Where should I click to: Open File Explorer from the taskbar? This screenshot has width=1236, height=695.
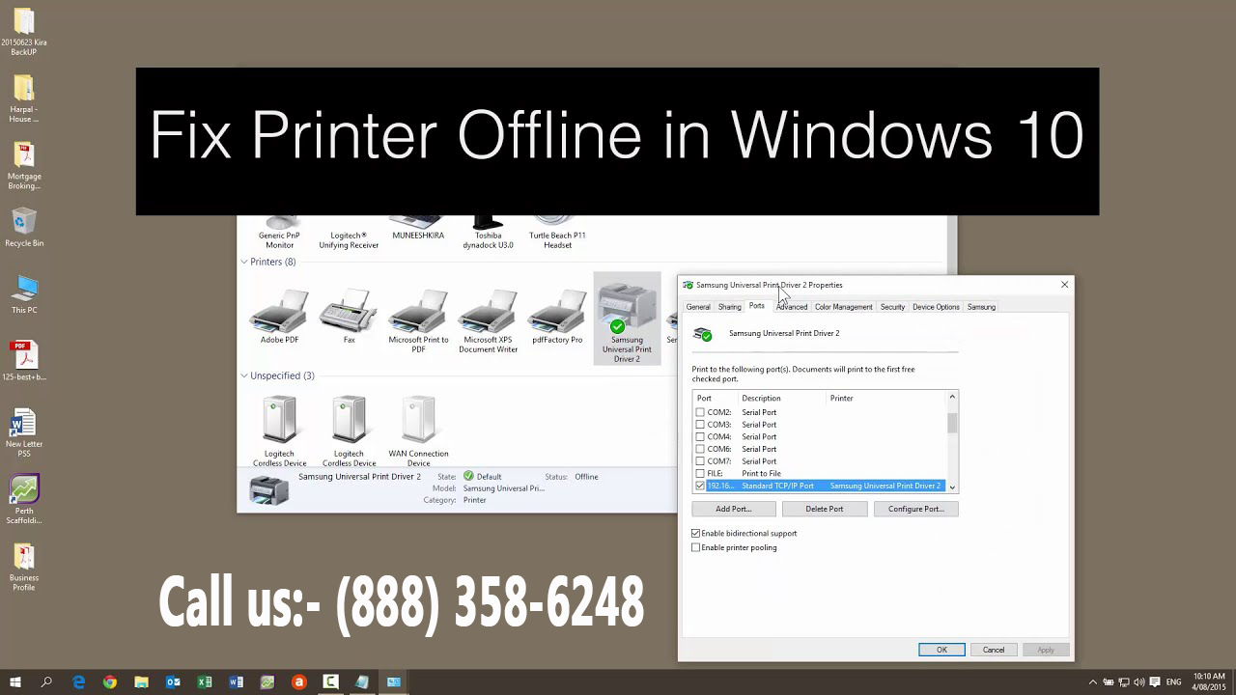click(x=142, y=681)
